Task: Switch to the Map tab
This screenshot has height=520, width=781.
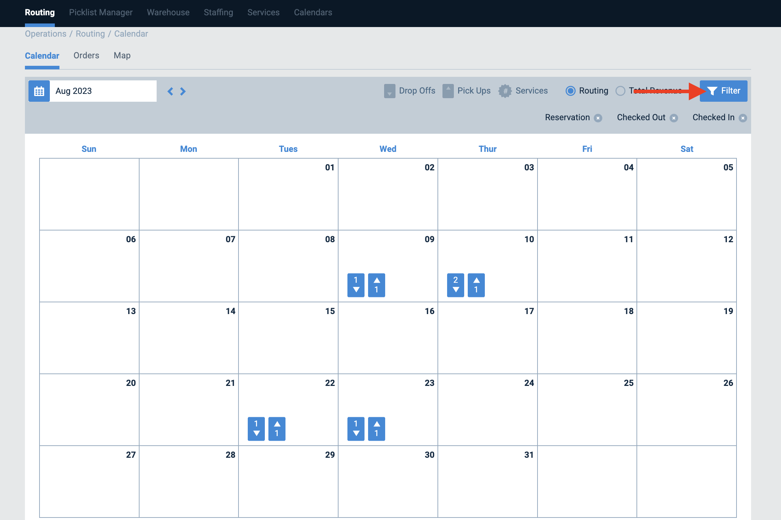Action: click(x=122, y=55)
